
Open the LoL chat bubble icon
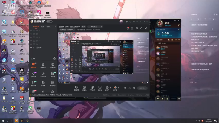[x=158, y=99]
